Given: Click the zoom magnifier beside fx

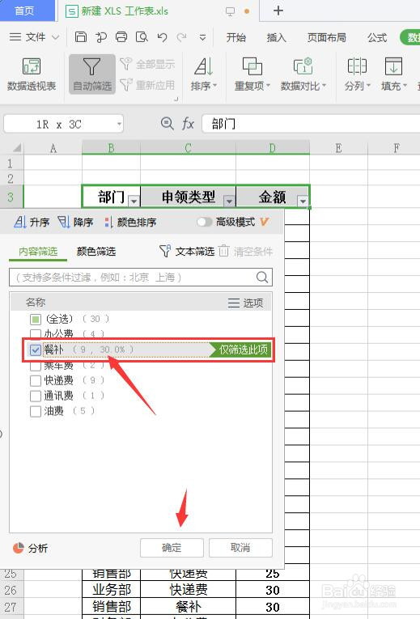Looking at the screenshot, I should [167, 124].
